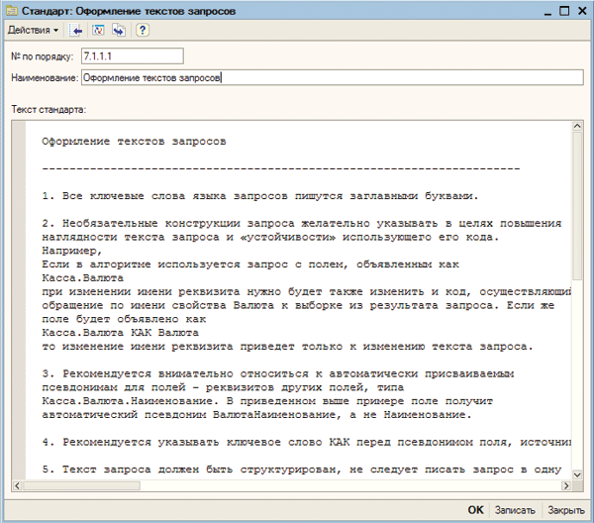Click the line 'Касса.Валюта' alone
The image size is (594, 523).
coord(82,277)
